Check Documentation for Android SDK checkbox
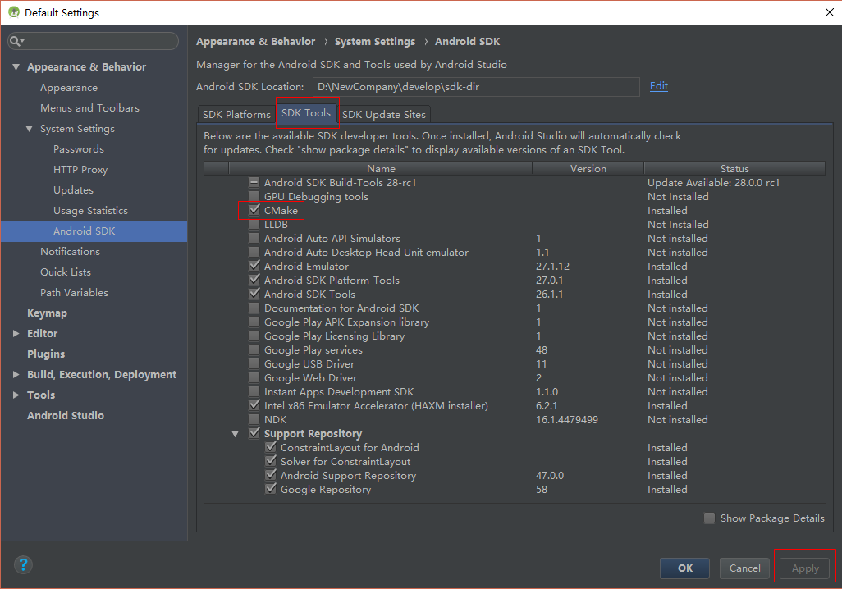This screenshot has height=589, width=842. click(254, 308)
